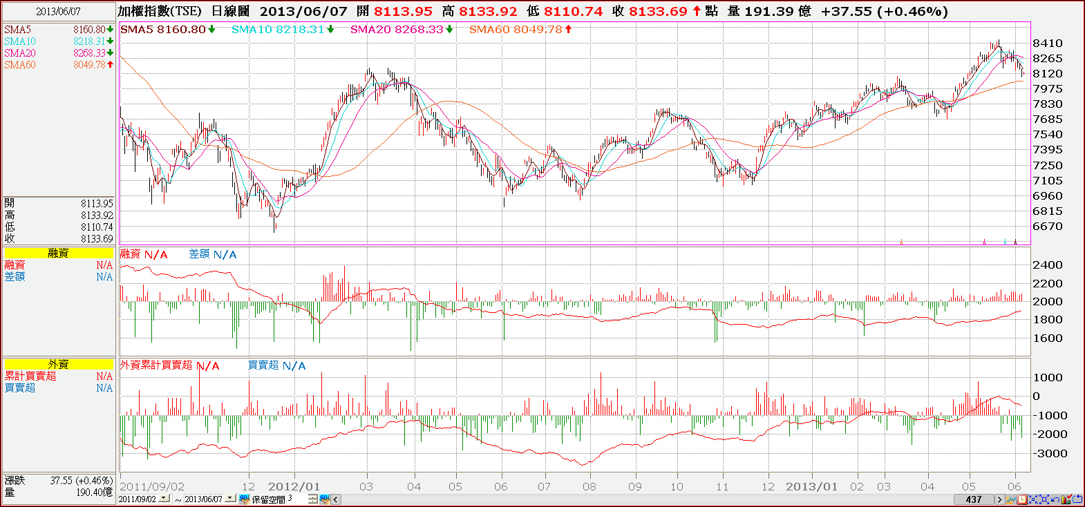
Task: Click the 漲跌 37.55 row at bottom left
Action: 59,481
